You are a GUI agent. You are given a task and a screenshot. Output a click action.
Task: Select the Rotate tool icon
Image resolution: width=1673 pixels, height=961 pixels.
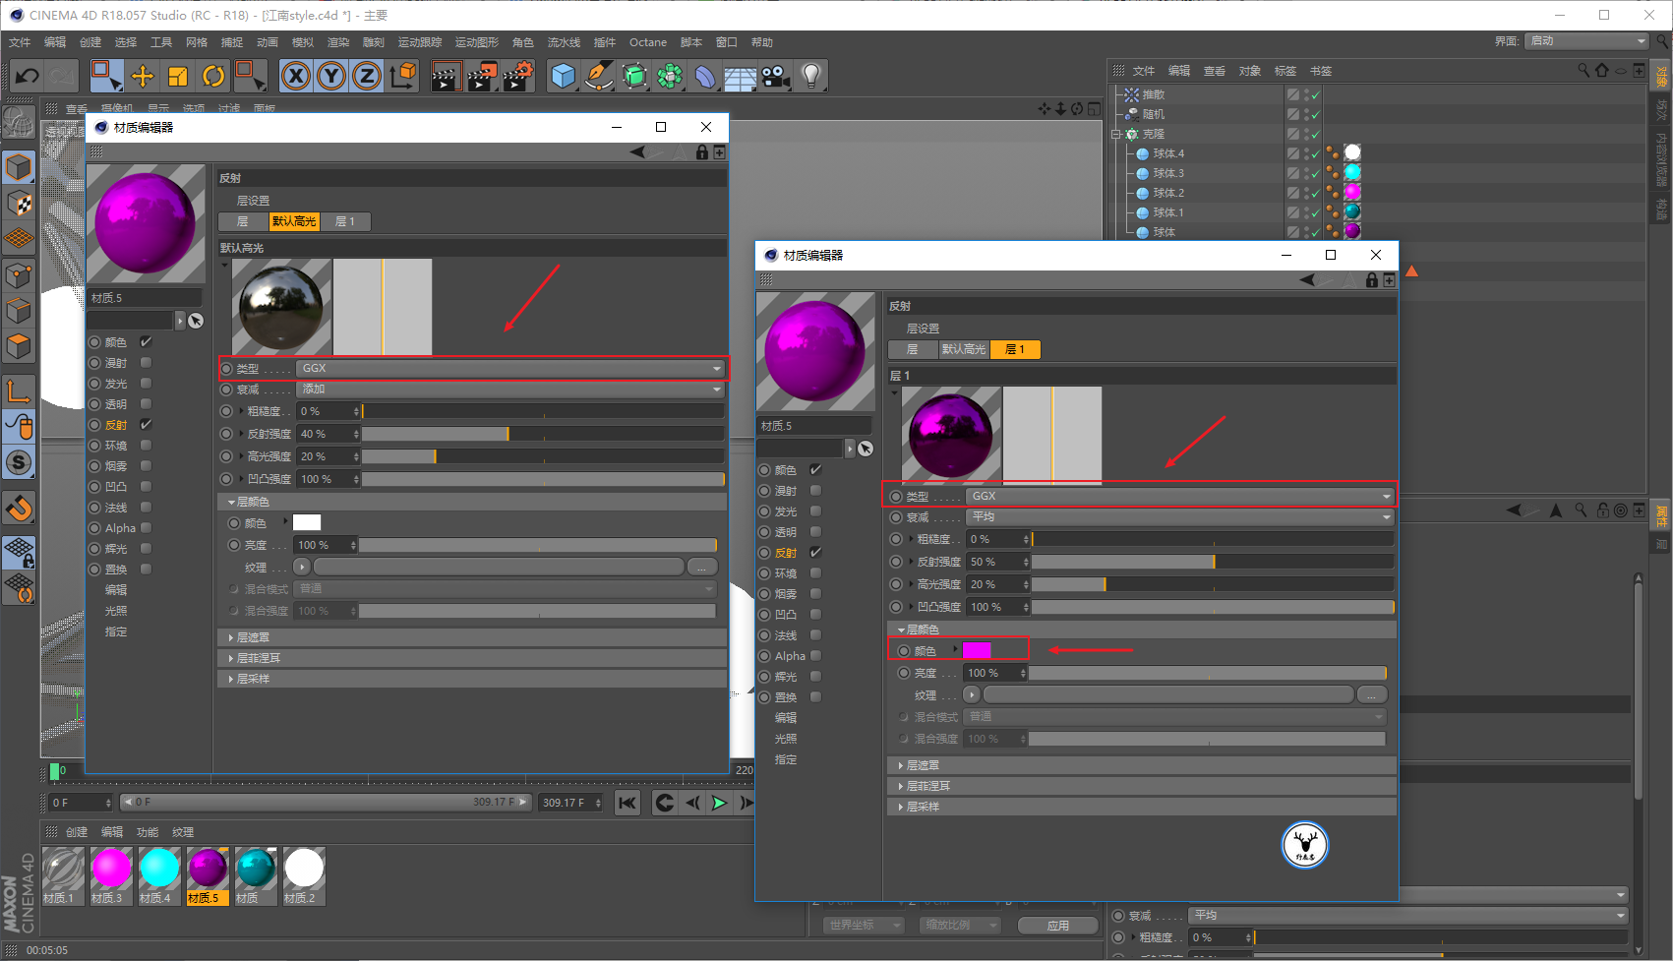point(213,76)
